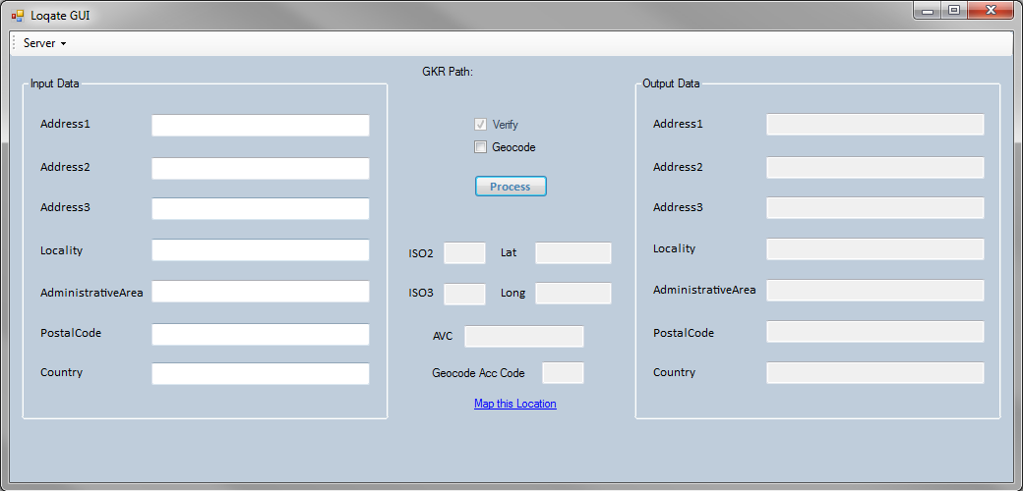This screenshot has width=1023, height=491.
Task: Click the Output Data Address3 field
Action: point(874,208)
